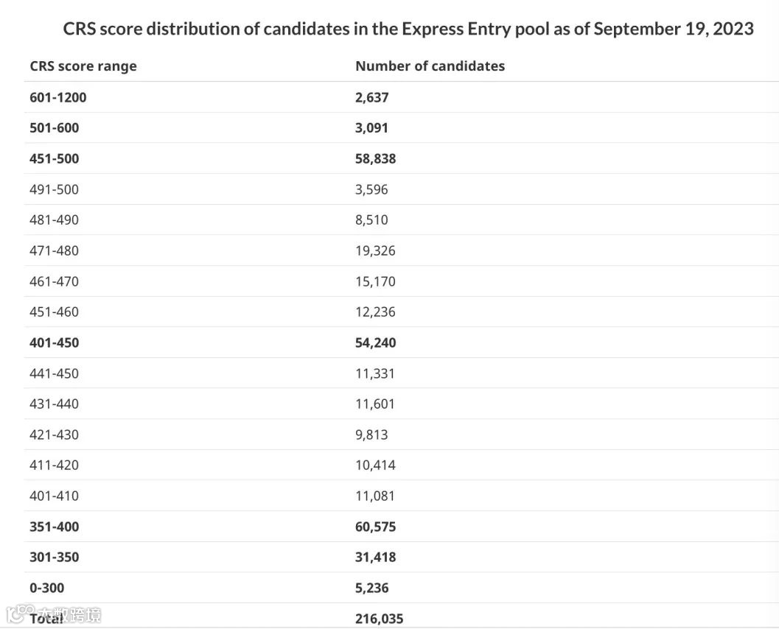The height and width of the screenshot is (629, 779).
Task: Click the 31,418 value for 301-350
Action: click(x=375, y=557)
